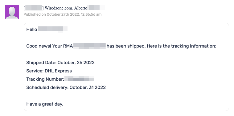Viewport: 234px width, 116px height.
Task: Click the blurred recipient name after Hello
Action: tap(53, 29)
